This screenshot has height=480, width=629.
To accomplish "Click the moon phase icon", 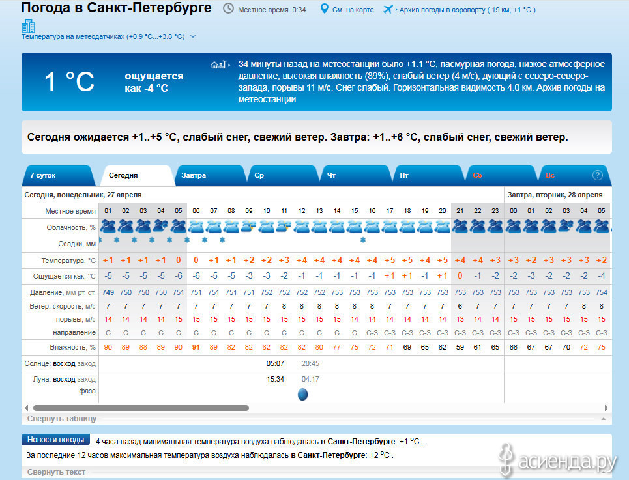I will tap(302, 394).
